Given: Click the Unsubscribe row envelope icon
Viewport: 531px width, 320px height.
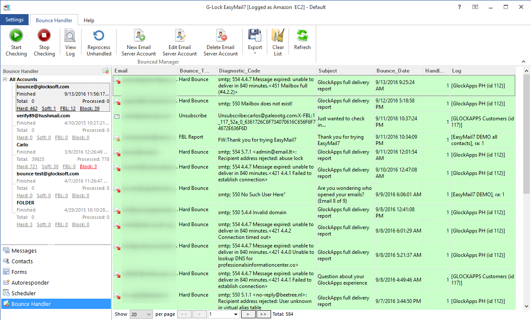Looking at the screenshot, I should click(117, 116).
